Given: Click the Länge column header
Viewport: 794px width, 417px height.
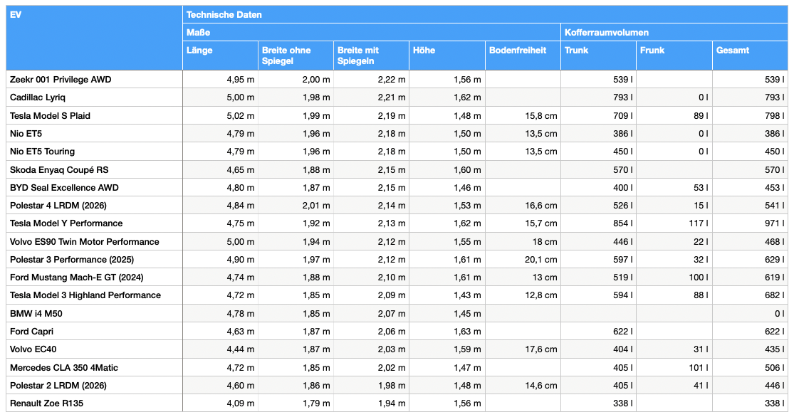Looking at the screenshot, I should pos(220,56).
